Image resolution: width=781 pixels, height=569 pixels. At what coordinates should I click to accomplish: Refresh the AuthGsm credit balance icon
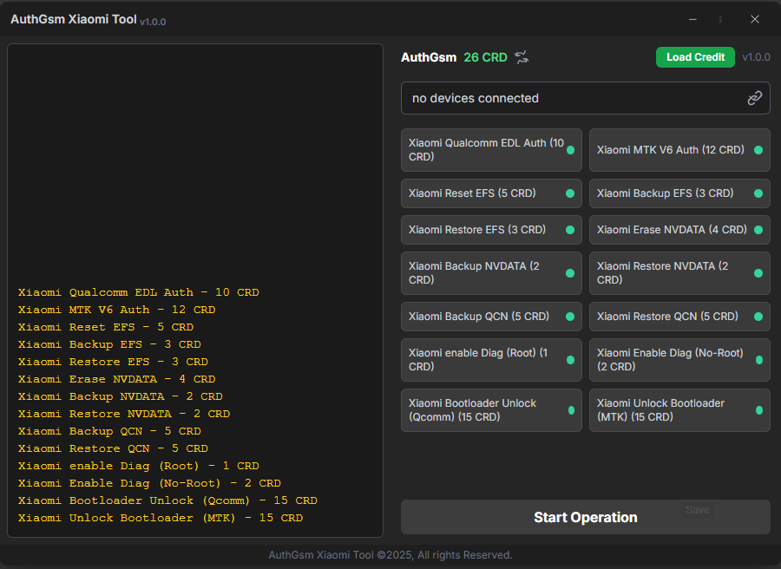522,57
